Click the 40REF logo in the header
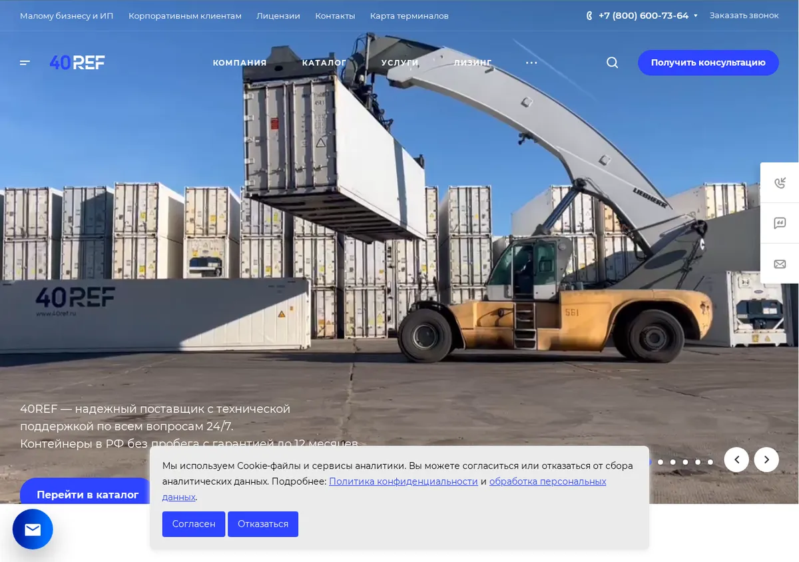799x562 pixels. coord(77,63)
